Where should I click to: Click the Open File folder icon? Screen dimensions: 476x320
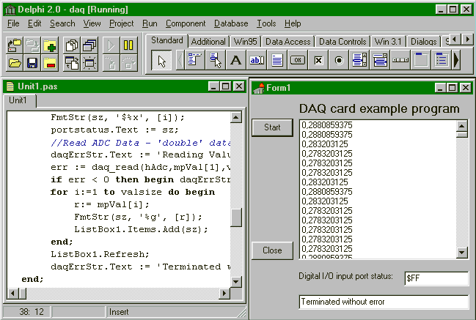tap(15, 63)
